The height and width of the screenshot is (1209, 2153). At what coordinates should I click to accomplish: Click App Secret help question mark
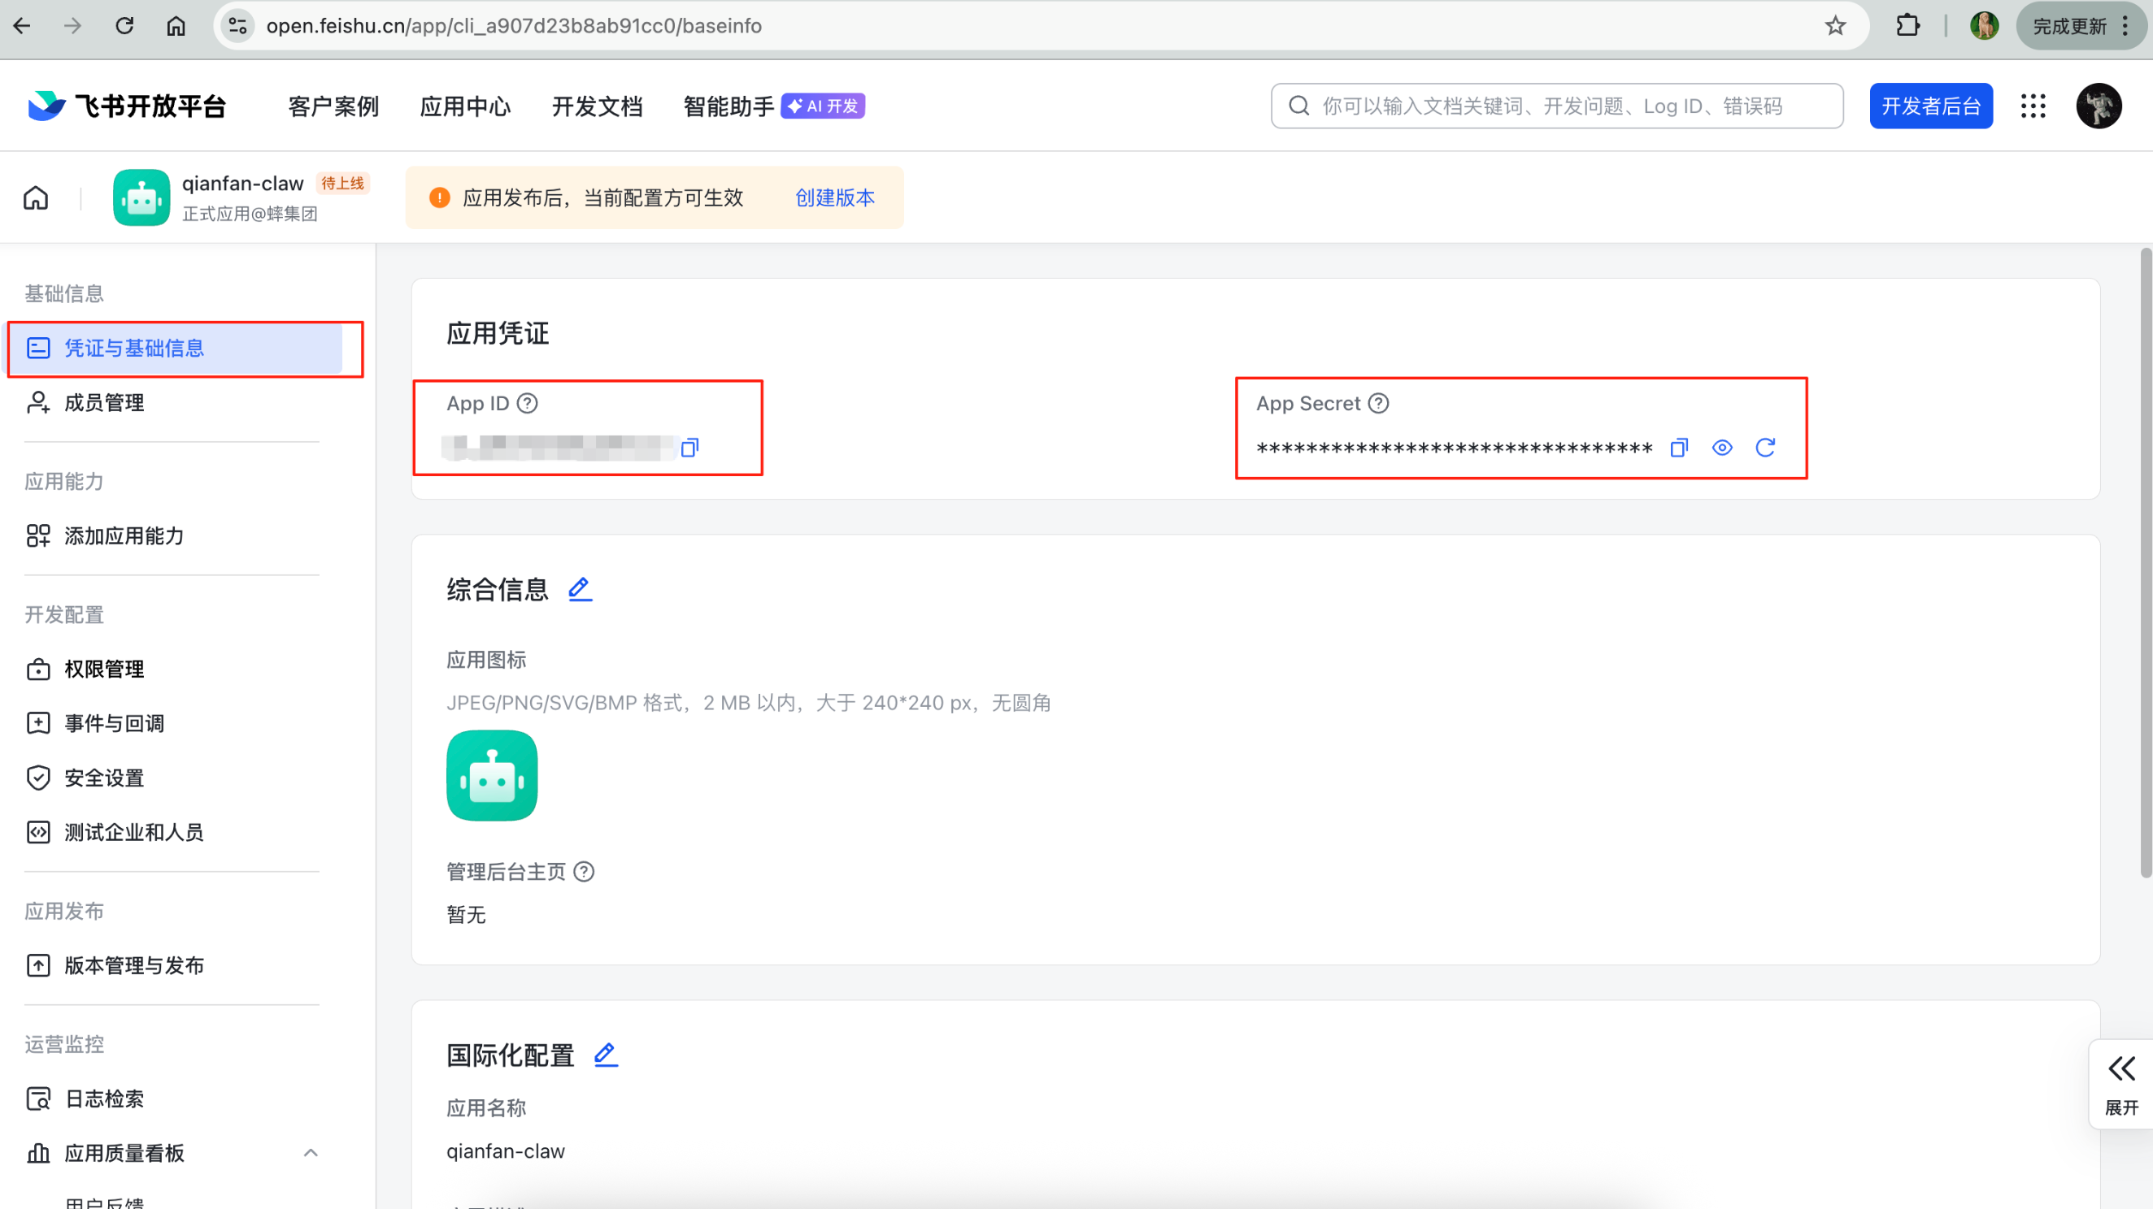[1378, 403]
